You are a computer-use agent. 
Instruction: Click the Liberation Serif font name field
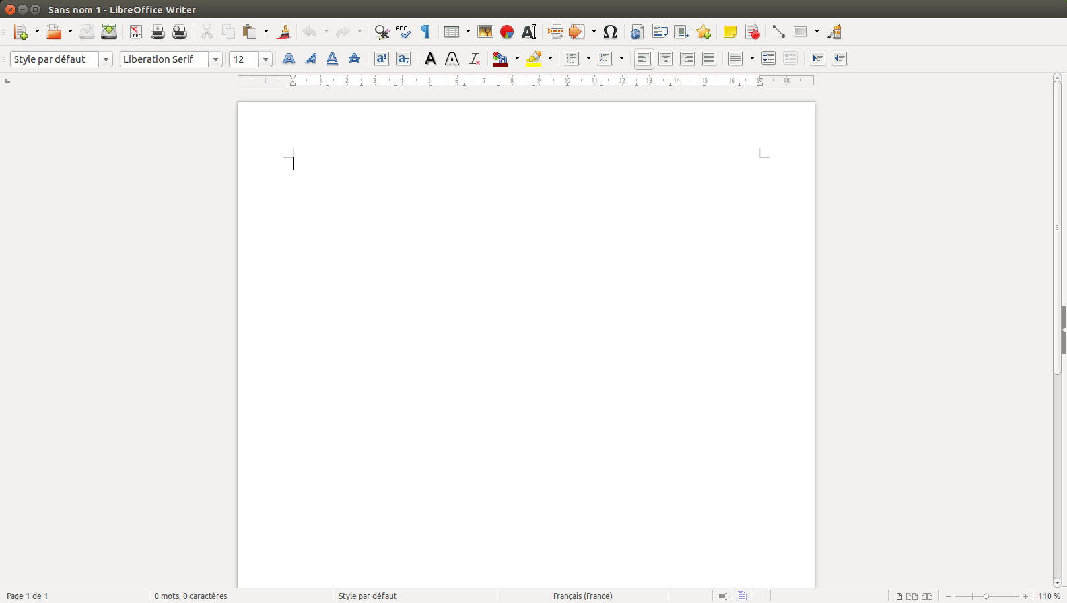click(x=164, y=59)
